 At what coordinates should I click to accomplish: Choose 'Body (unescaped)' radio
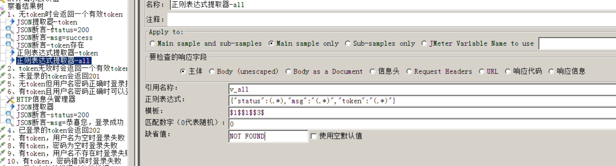(212, 71)
